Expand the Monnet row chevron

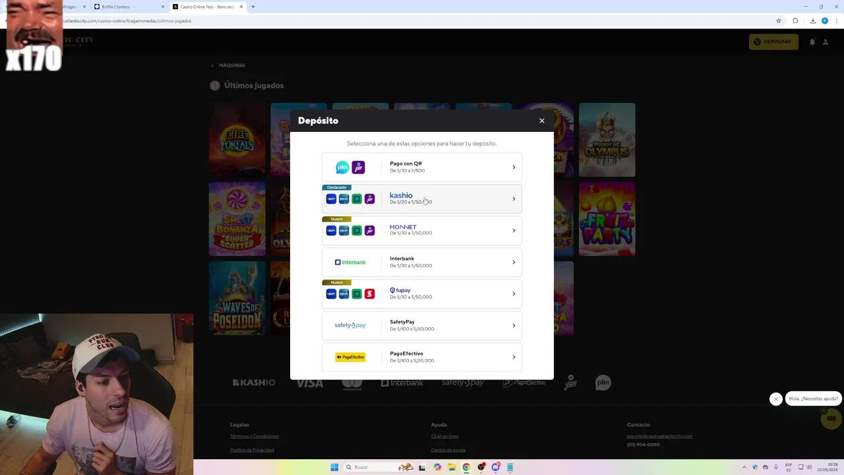click(514, 230)
